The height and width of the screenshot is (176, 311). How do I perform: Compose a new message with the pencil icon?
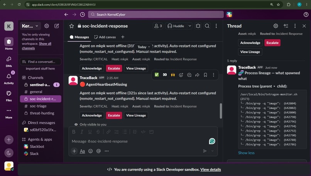tap(57, 26)
